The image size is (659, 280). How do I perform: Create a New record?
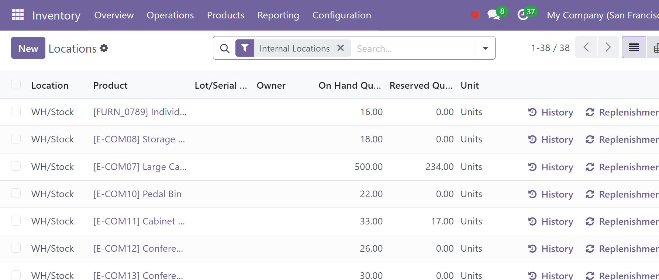pos(28,48)
